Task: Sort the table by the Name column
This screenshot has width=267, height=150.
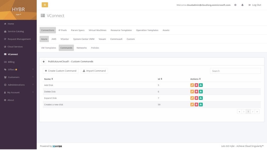Action: tap(48, 79)
